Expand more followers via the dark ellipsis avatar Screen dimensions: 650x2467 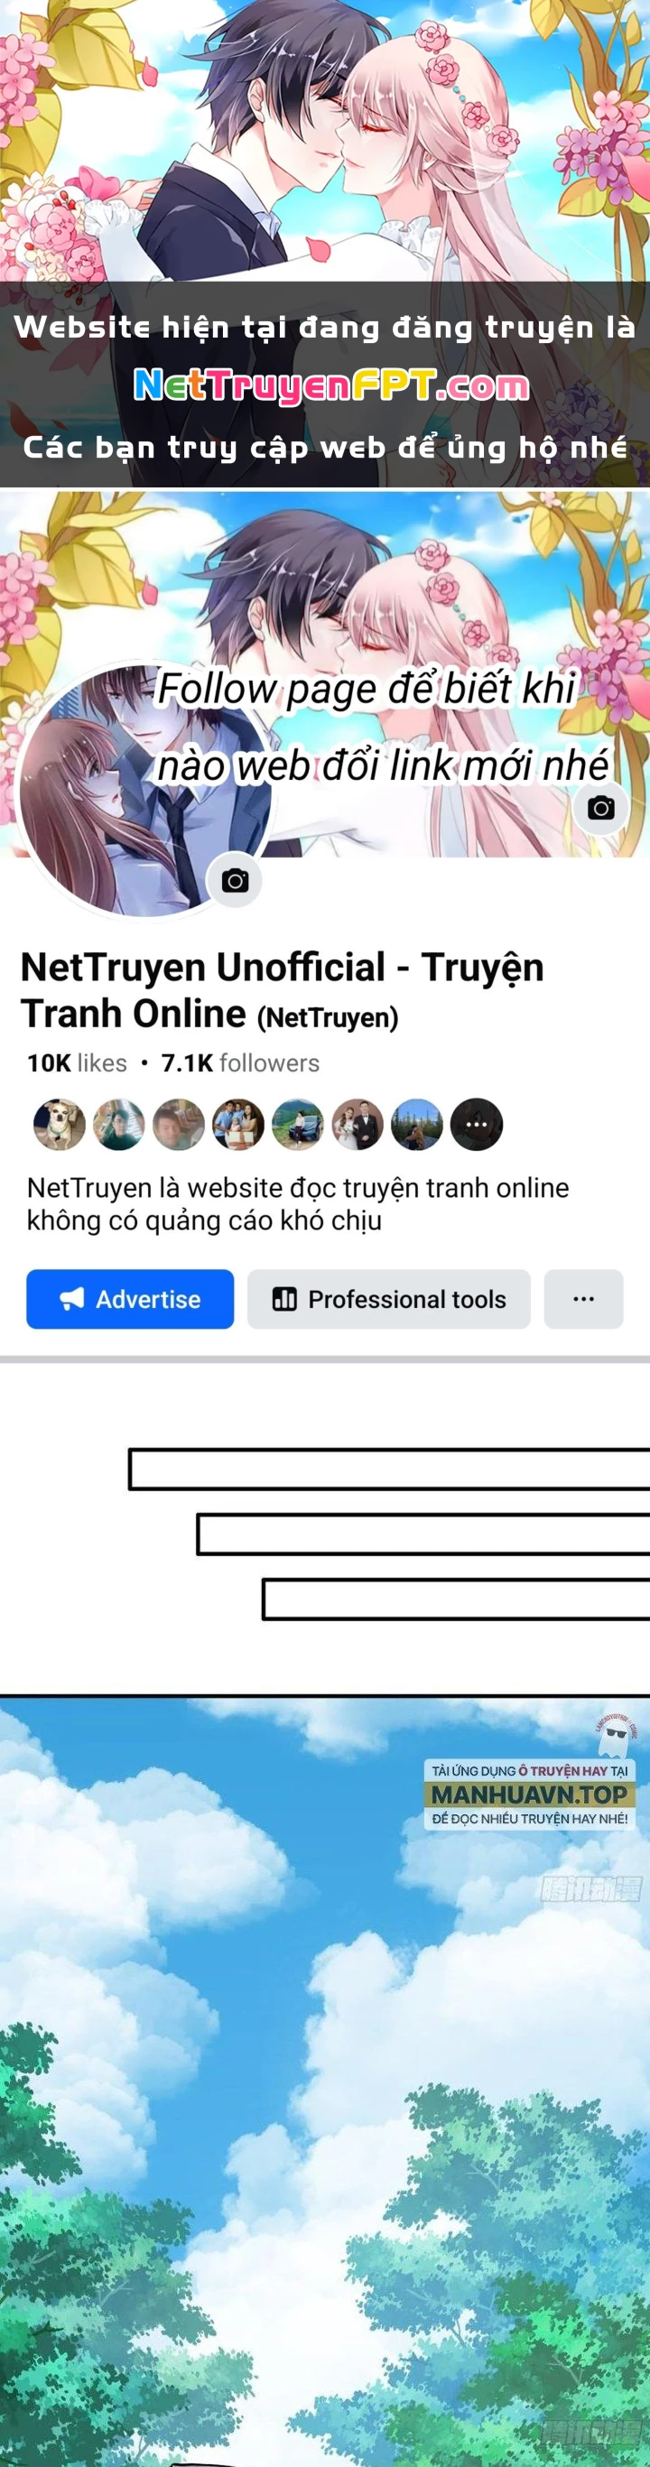(477, 1125)
